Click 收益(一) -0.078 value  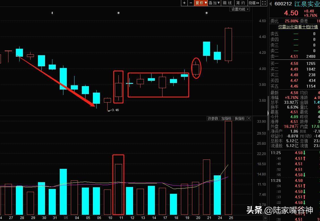(x=293, y=136)
